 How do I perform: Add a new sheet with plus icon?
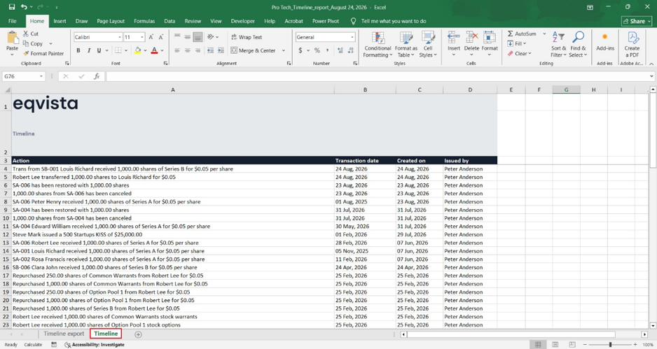[138, 334]
